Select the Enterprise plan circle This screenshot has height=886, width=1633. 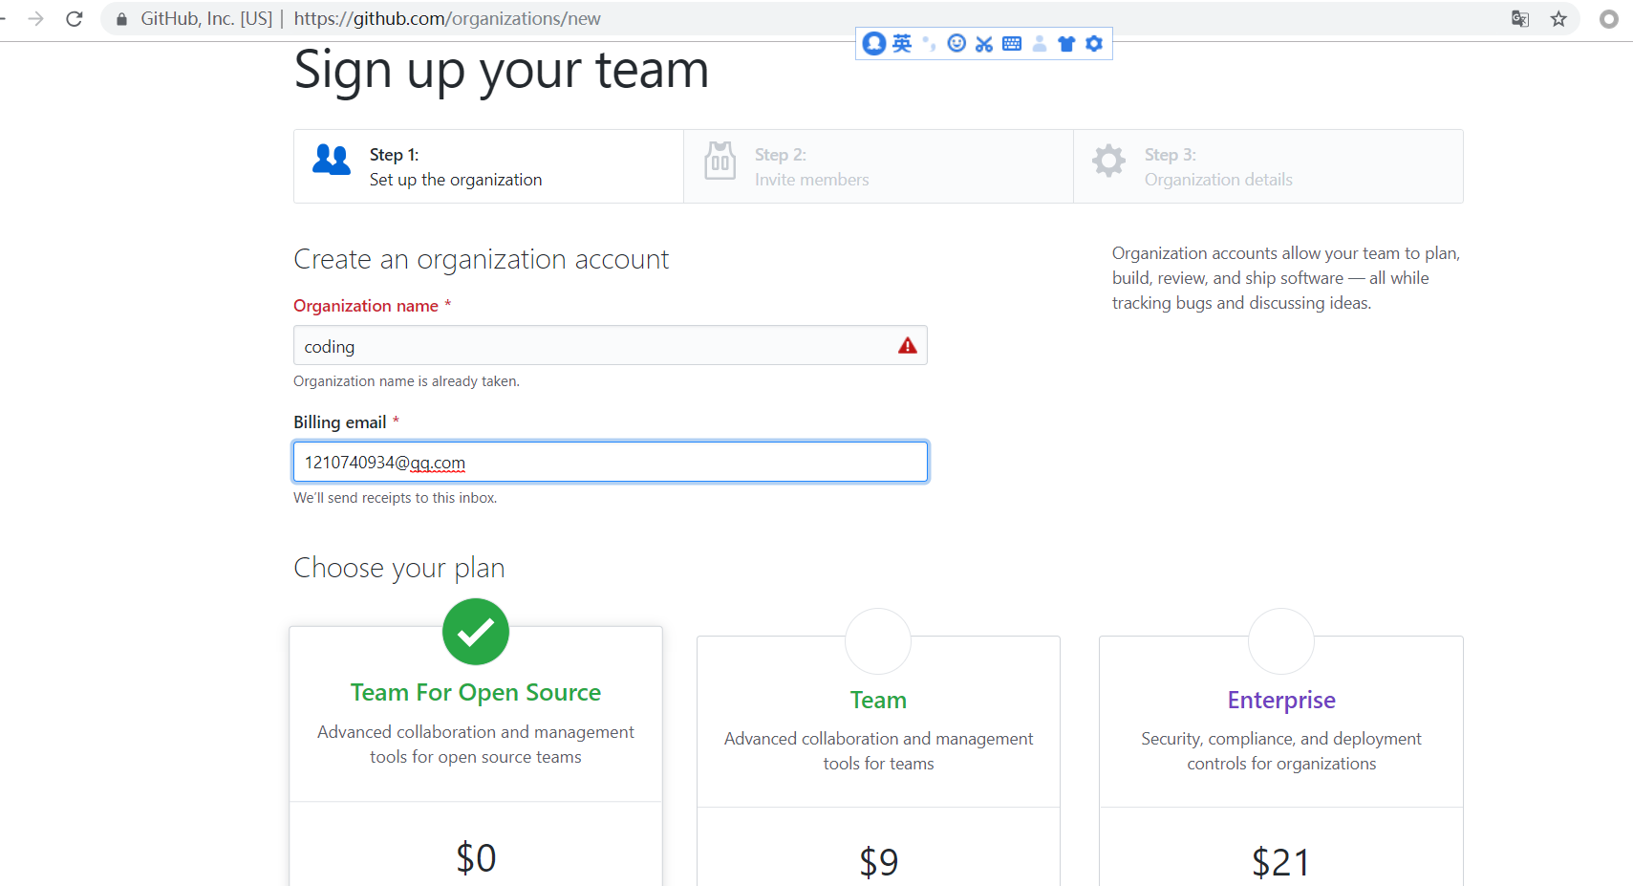pyautogui.click(x=1281, y=641)
